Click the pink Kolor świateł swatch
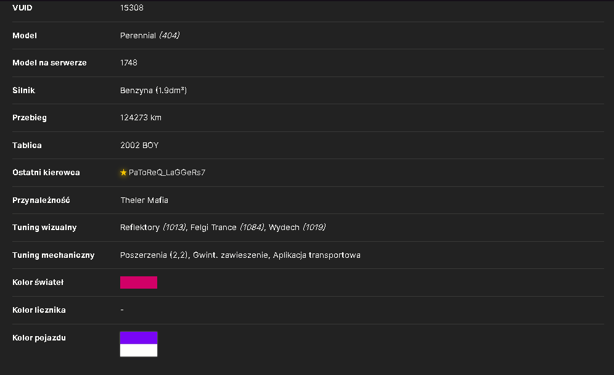This screenshot has height=375, width=614. pos(139,282)
